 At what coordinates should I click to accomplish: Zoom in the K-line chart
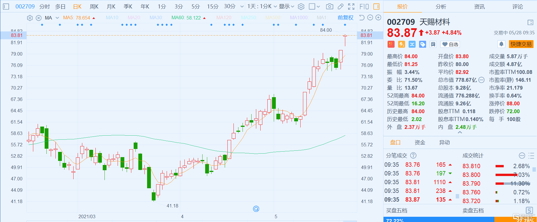378,18
